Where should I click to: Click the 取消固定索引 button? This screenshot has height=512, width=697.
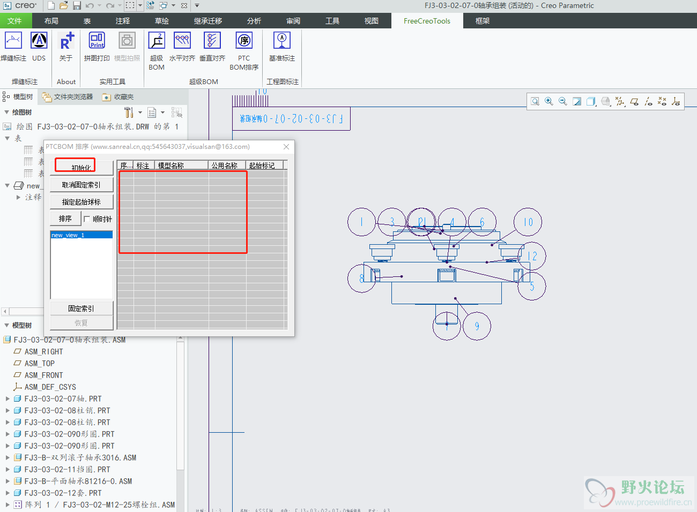tap(81, 185)
